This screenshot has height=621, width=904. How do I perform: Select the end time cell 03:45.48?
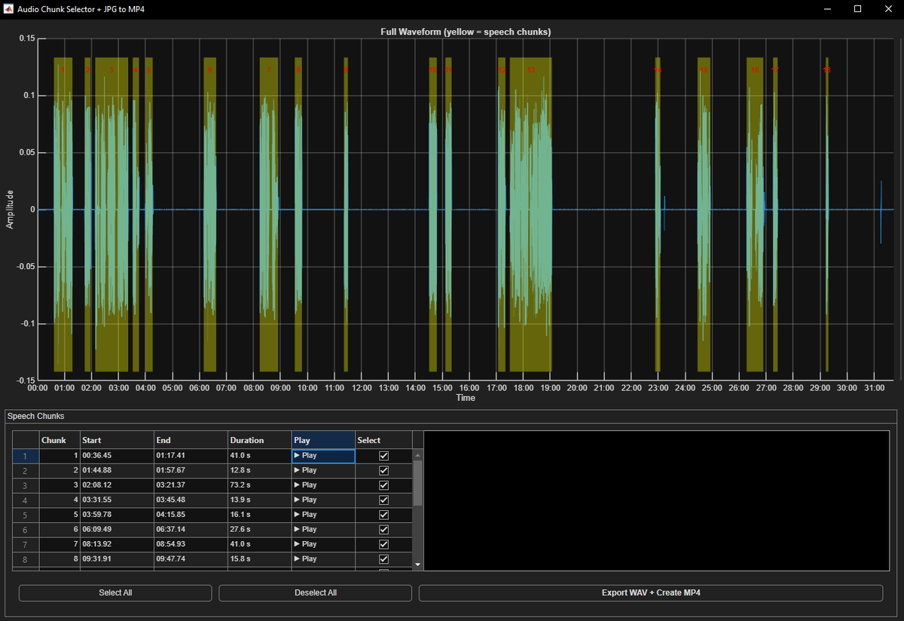(x=191, y=500)
